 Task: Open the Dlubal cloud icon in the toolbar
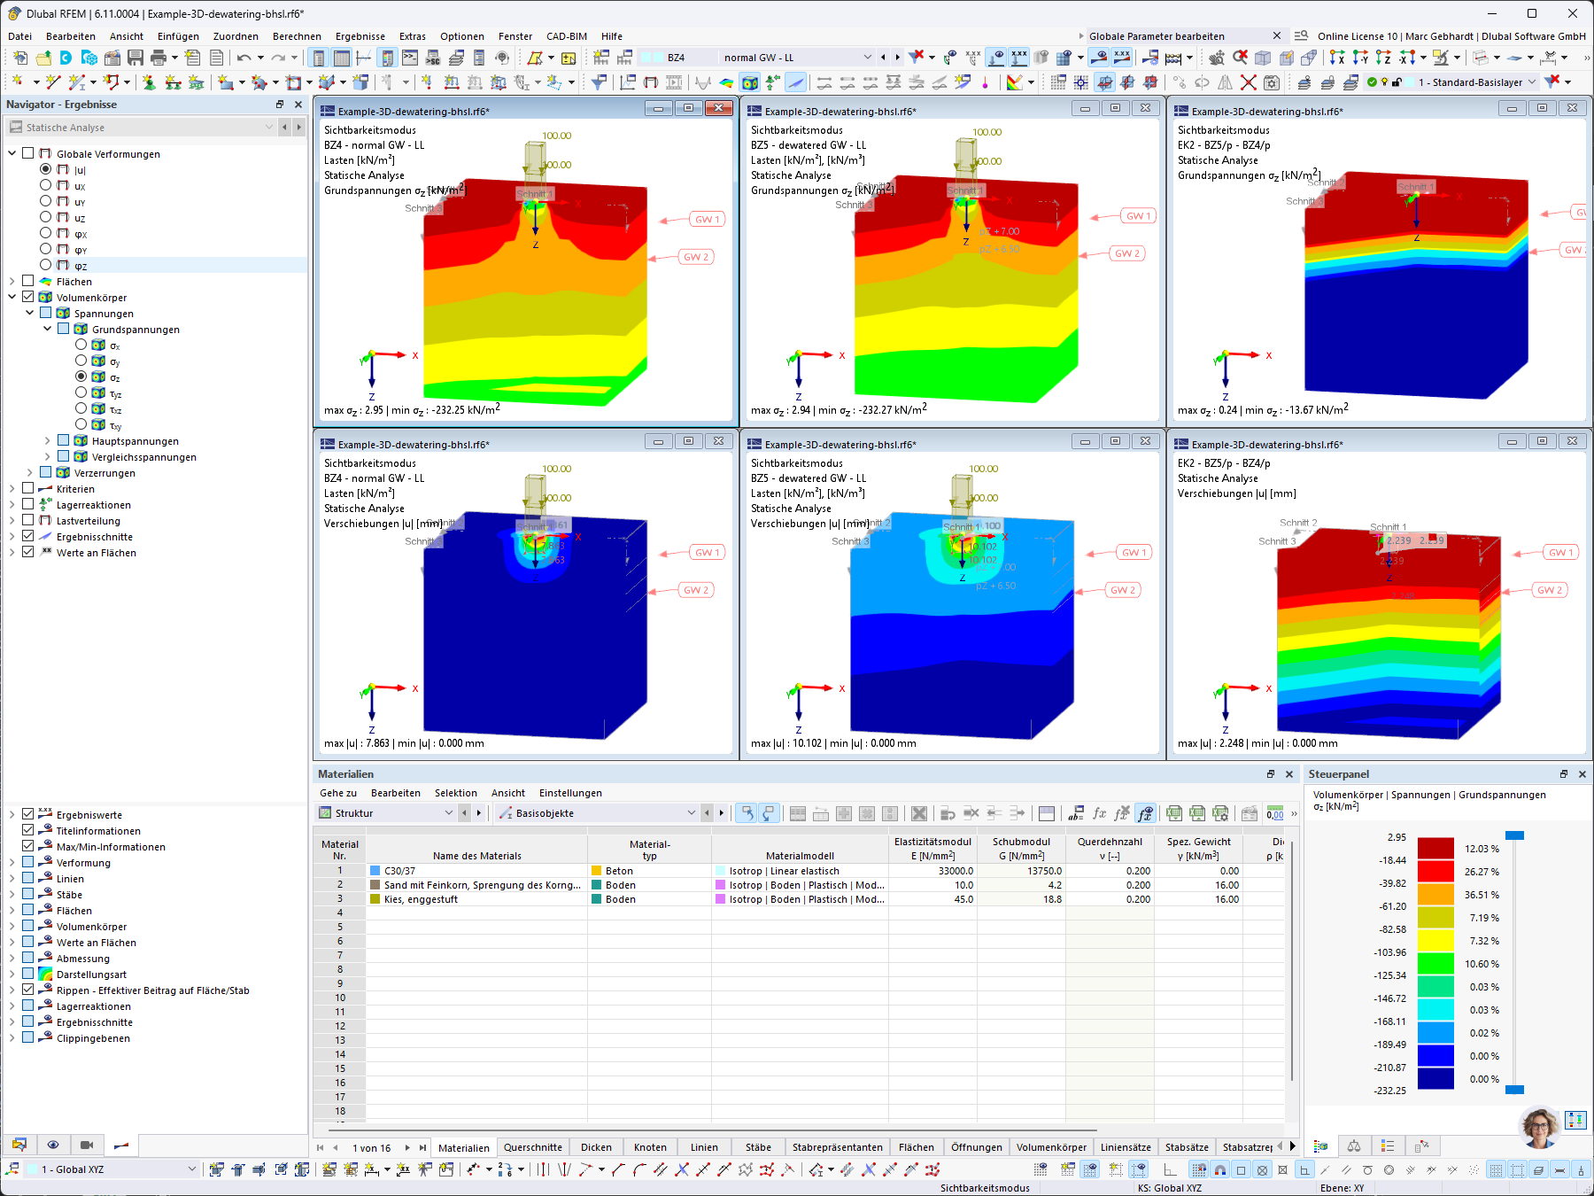66,58
